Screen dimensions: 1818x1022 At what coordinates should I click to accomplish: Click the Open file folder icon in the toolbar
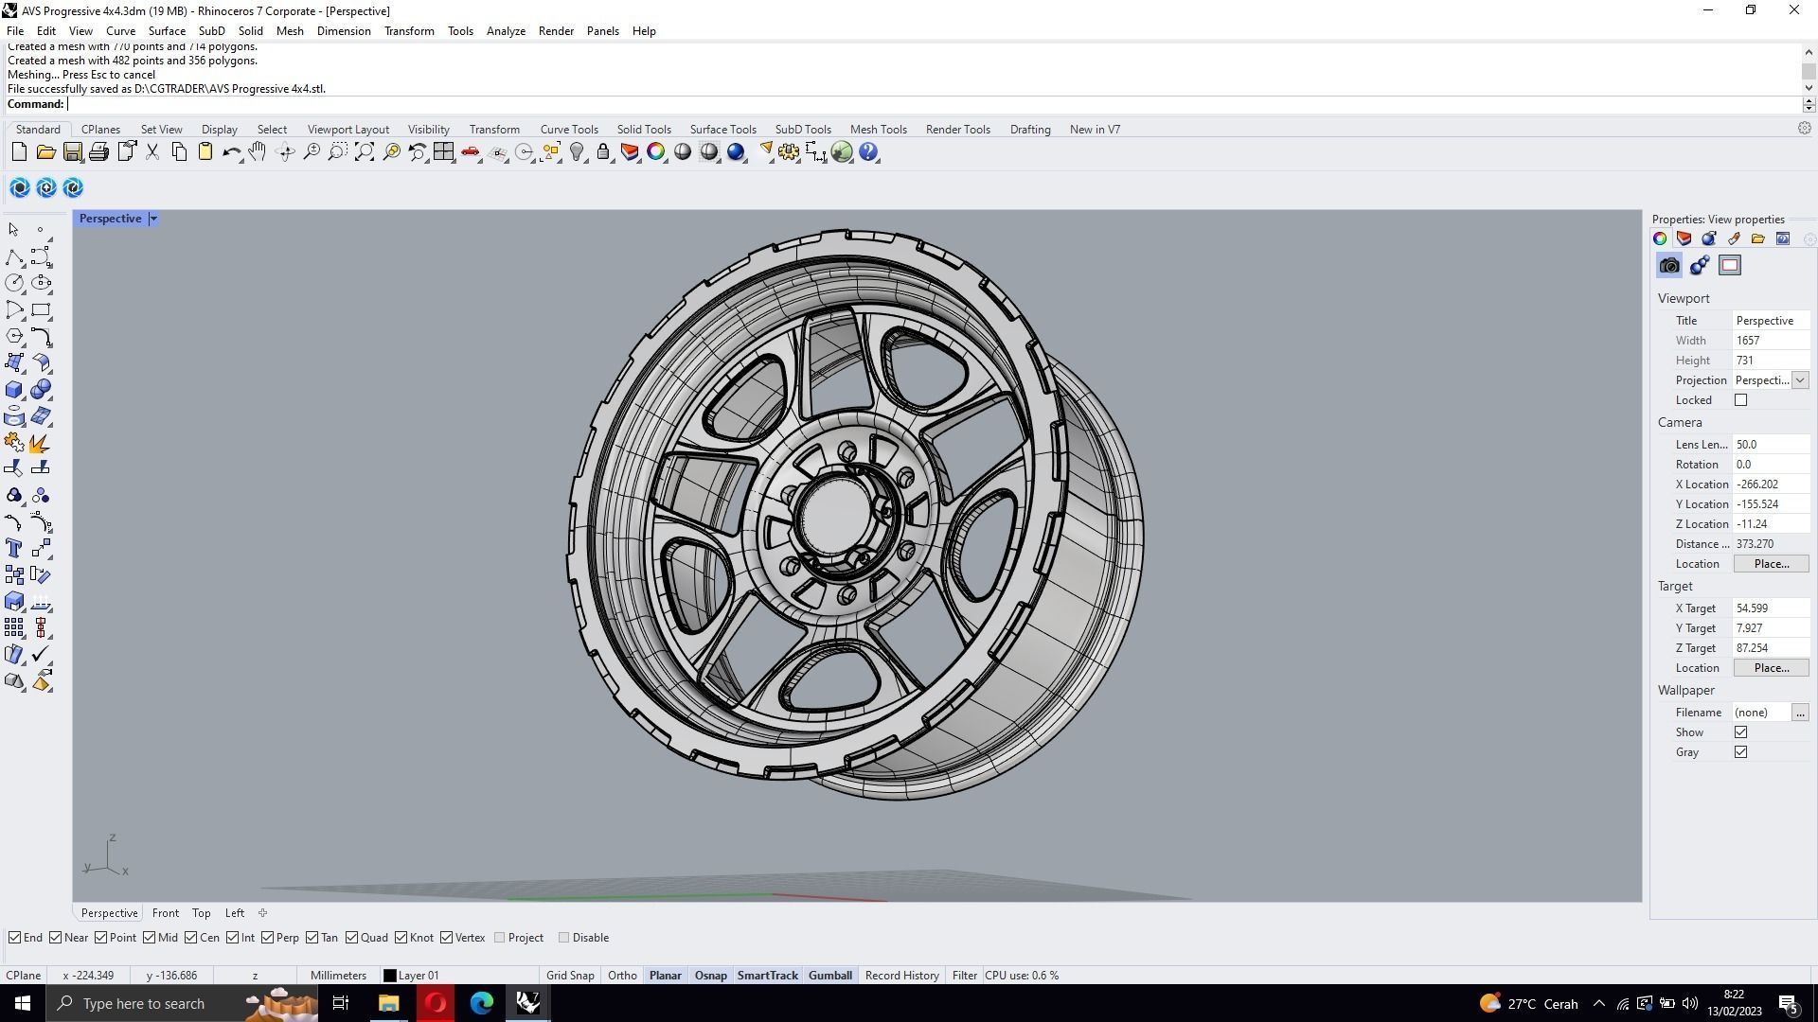point(45,152)
